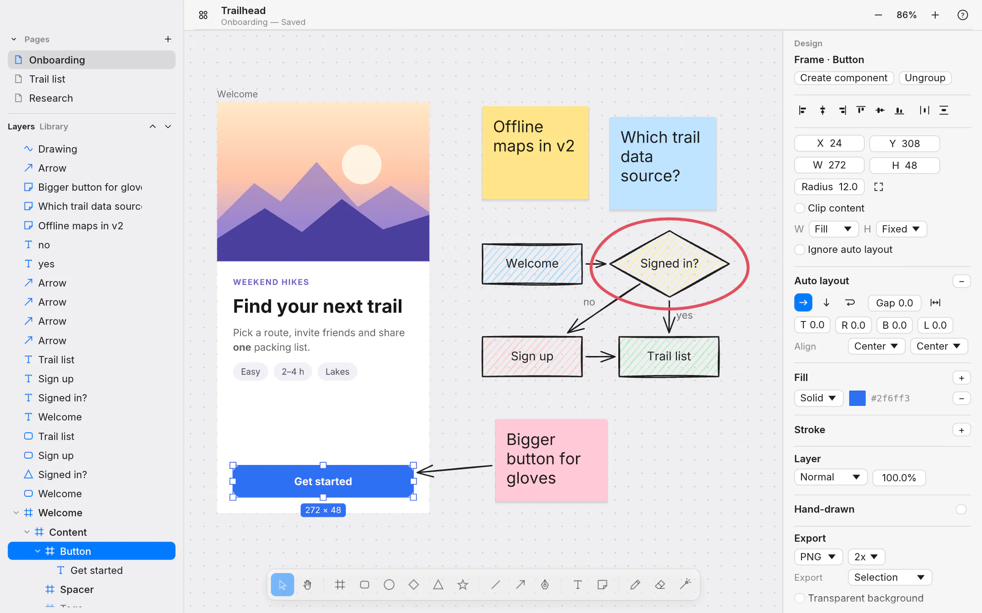Select the hand pan tool

tap(307, 584)
